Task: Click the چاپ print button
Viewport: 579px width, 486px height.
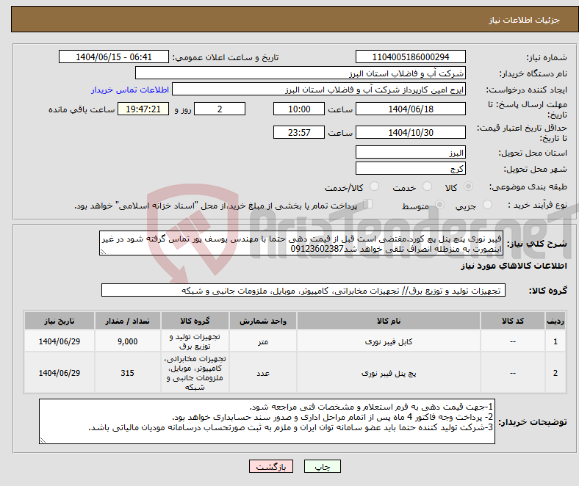Action: click(x=323, y=466)
